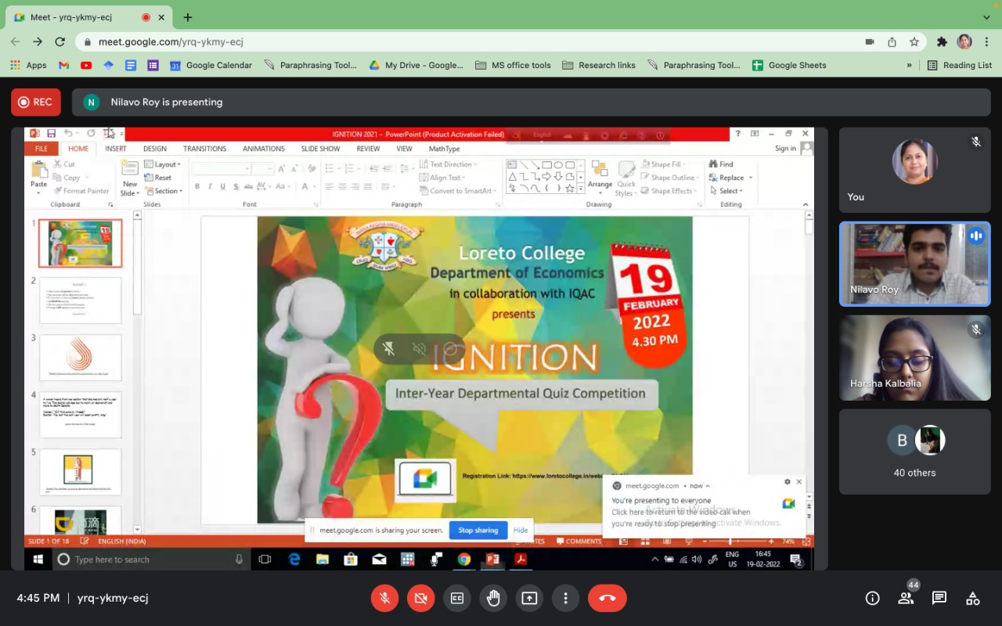Toggle closed captions
The height and width of the screenshot is (626, 1002).
(x=457, y=598)
